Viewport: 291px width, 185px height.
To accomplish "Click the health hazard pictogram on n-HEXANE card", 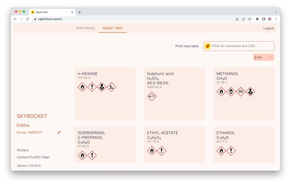I will (102, 87).
